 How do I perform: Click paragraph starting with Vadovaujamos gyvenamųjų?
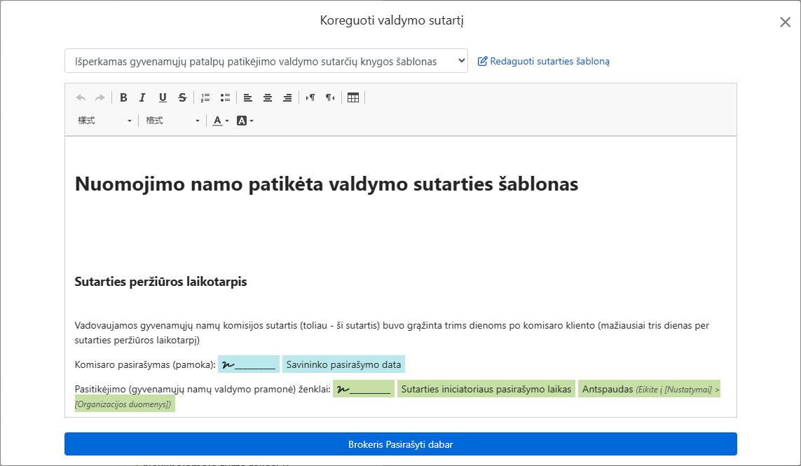point(392,333)
